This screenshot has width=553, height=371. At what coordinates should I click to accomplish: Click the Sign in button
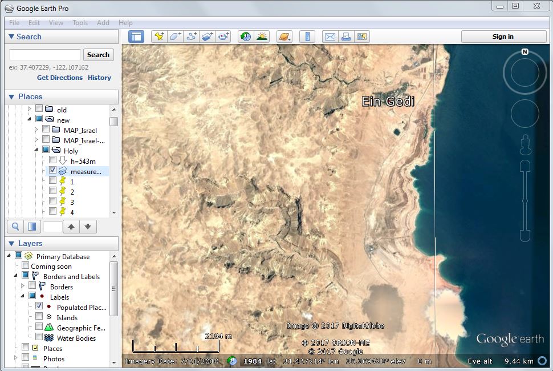(x=503, y=37)
